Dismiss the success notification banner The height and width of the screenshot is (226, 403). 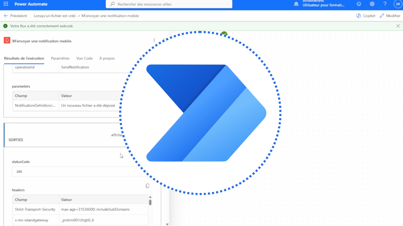398,26
